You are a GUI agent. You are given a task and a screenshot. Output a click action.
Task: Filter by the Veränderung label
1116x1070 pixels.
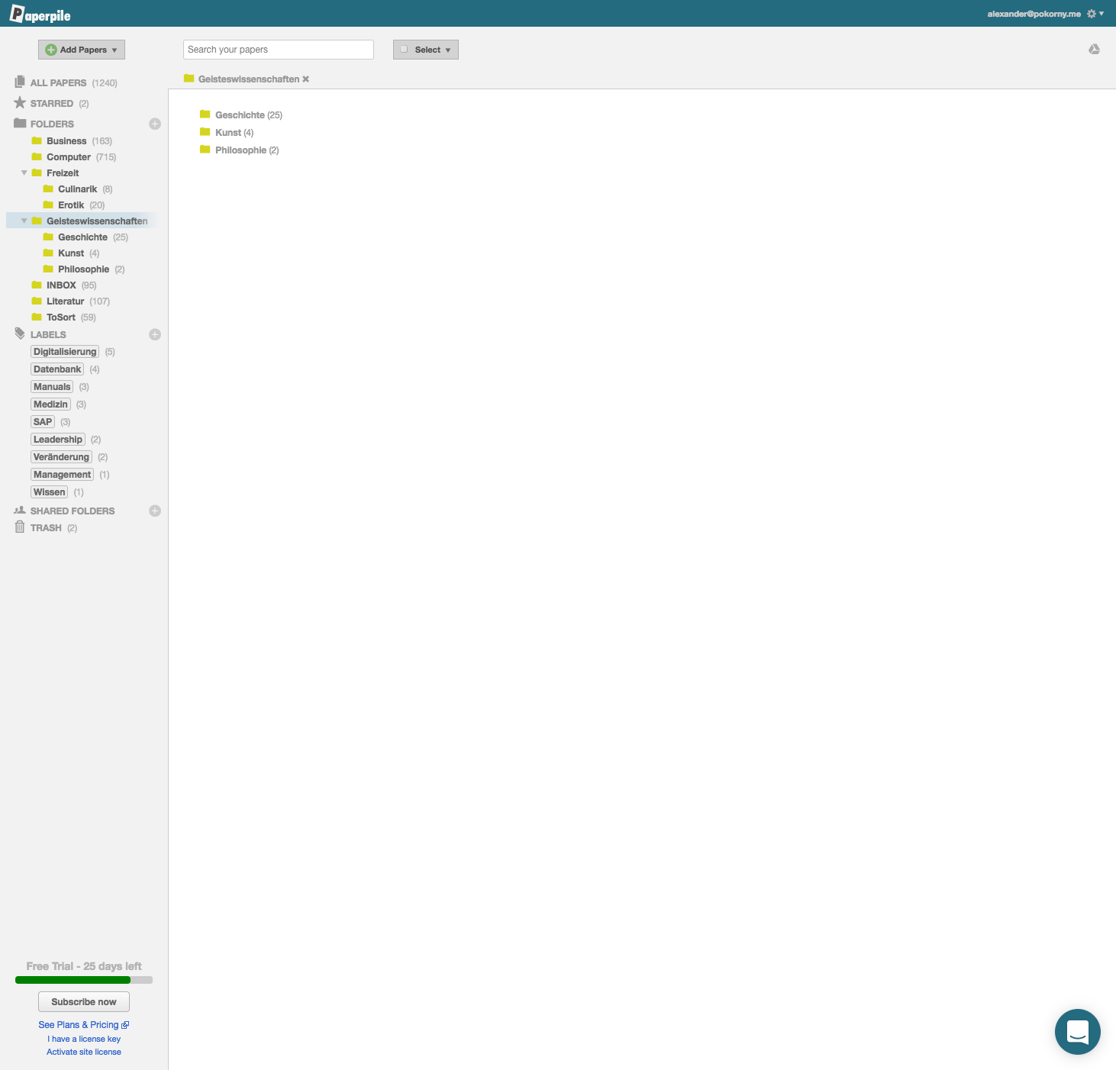tap(61, 457)
